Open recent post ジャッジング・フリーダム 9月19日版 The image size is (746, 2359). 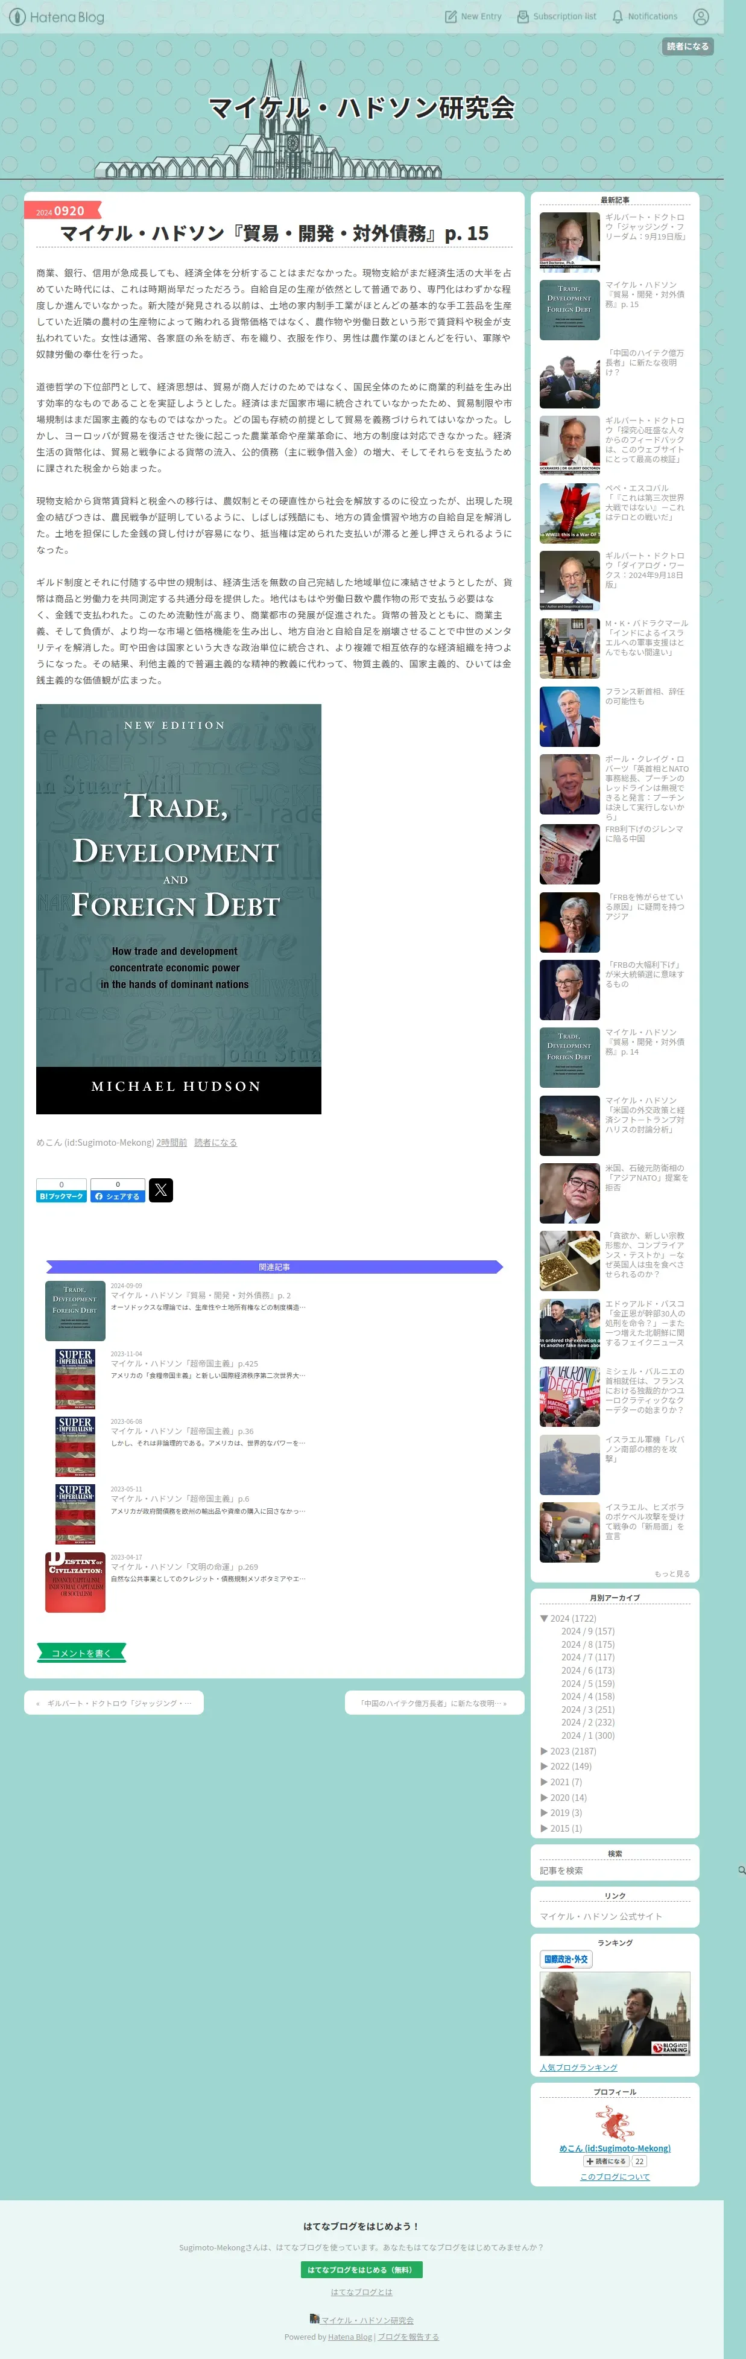click(x=645, y=227)
